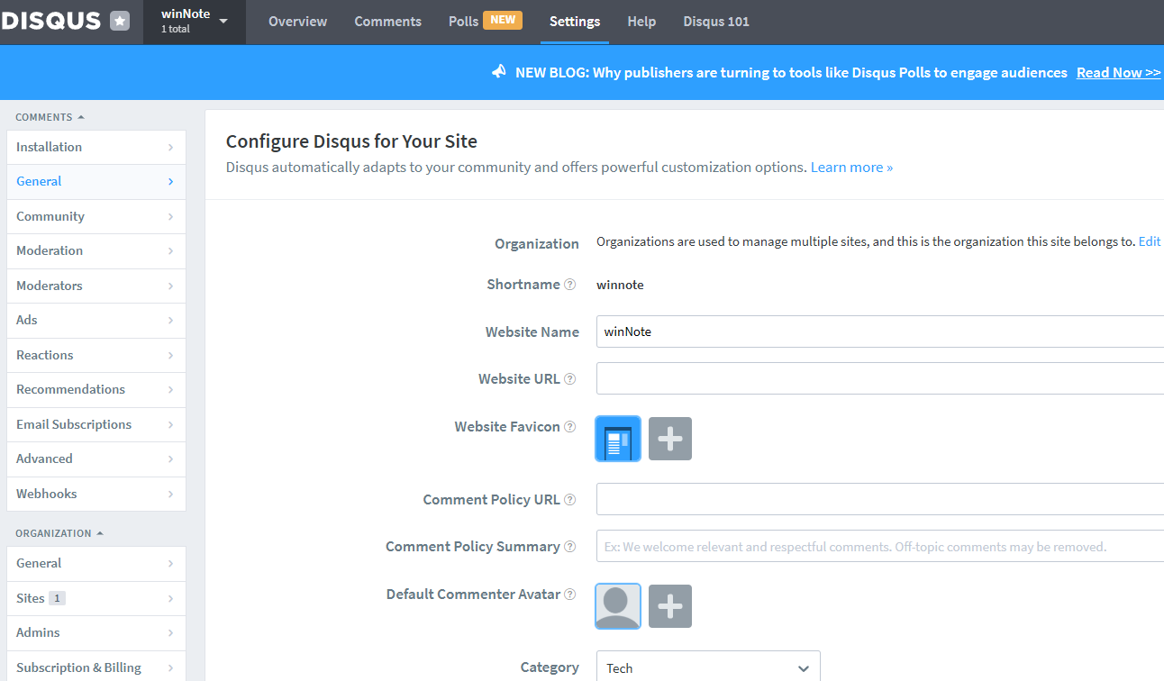Click the Configure Disqus for Your Site heading
This screenshot has width=1164, height=681.
(351, 141)
